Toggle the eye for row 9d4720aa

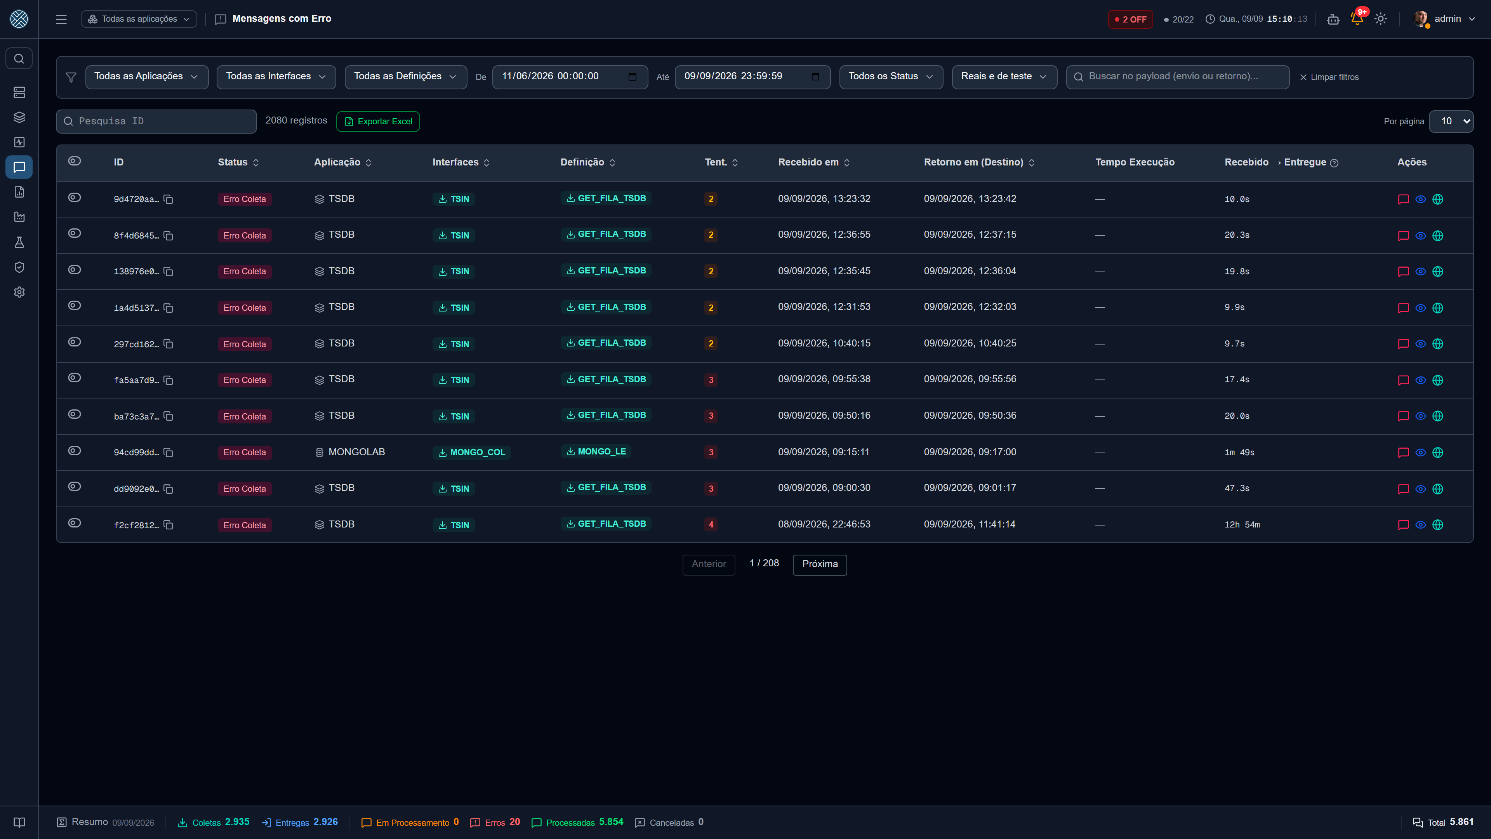(75, 197)
